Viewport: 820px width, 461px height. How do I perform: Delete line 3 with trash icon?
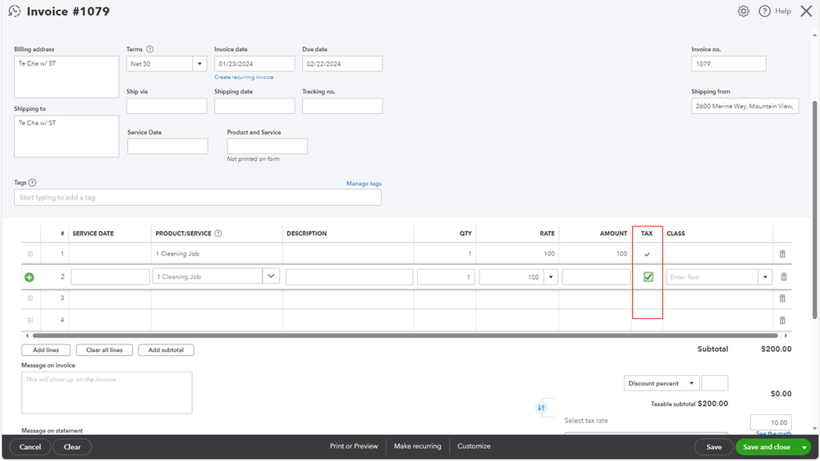coord(782,298)
